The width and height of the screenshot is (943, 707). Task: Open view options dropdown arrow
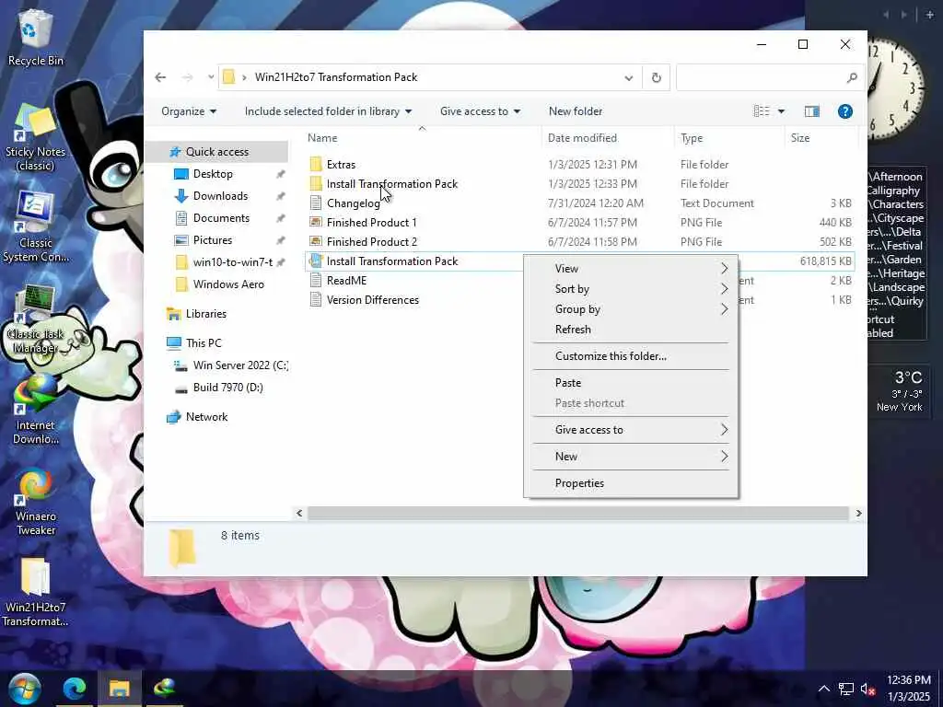pyautogui.click(x=781, y=111)
